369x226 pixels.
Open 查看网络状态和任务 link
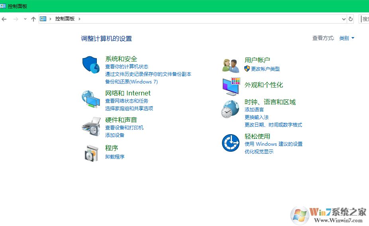coord(126,101)
